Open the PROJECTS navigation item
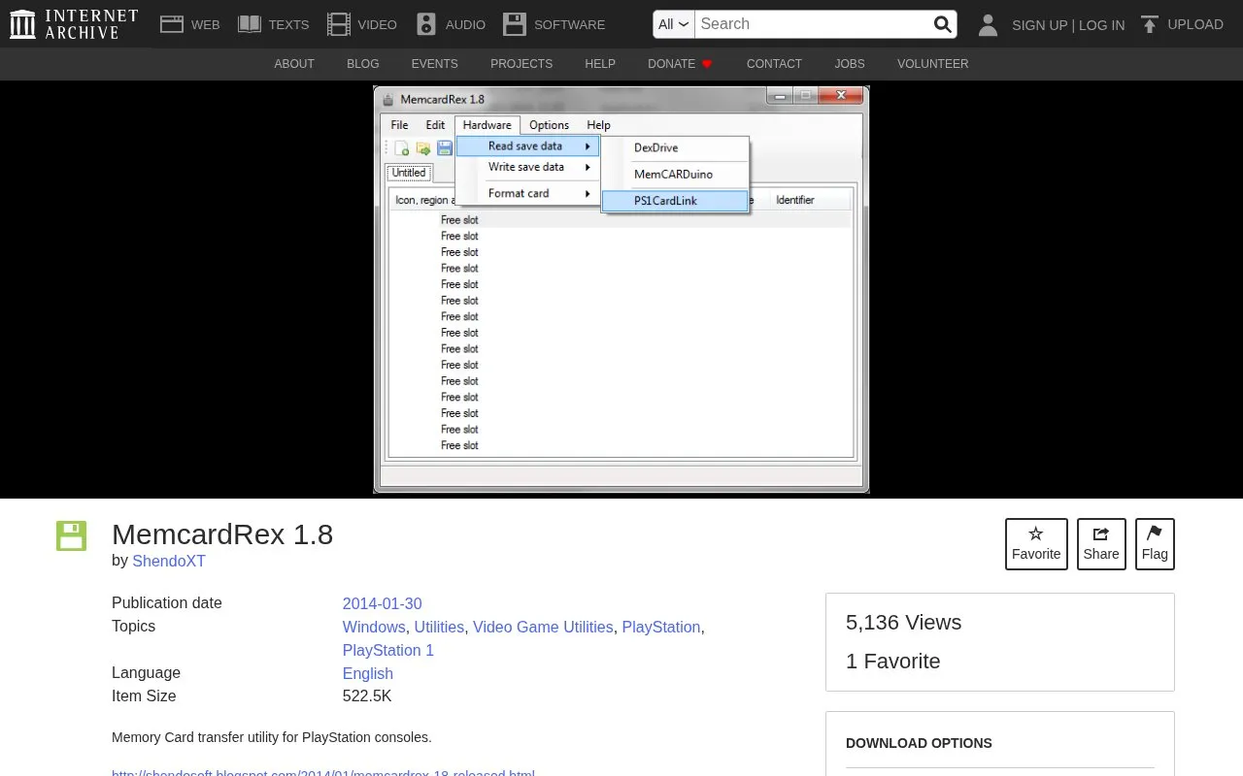The image size is (1243, 776). click(x=521, y=64)
